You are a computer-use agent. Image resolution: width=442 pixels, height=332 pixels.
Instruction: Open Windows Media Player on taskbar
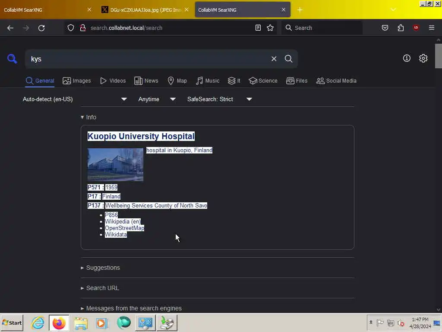(x=102, y=322)
